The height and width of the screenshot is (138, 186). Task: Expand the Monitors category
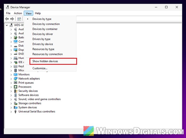click(11, 75)
